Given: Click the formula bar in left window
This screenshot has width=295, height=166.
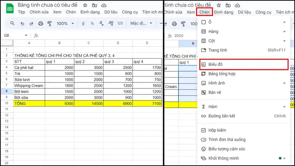Looking at the screenshot, I should (x=101, y=35).
